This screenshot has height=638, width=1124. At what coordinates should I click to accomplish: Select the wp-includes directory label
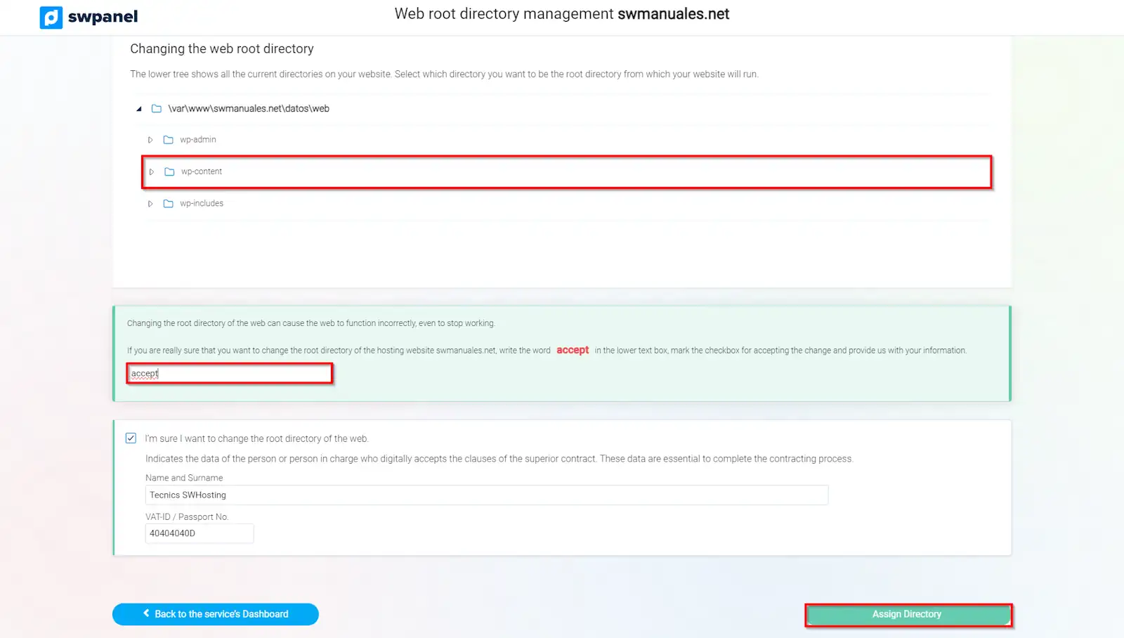coord(202,204)
